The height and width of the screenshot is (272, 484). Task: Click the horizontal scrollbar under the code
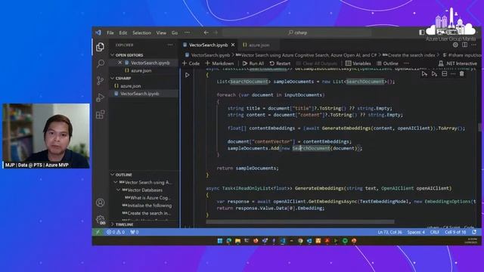click(x=300, y=221)
